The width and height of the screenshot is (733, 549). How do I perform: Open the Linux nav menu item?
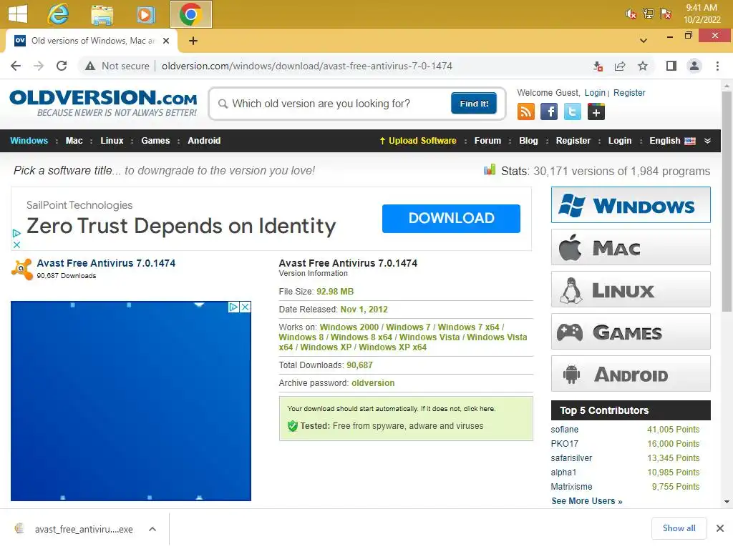[x=112, y=141]
